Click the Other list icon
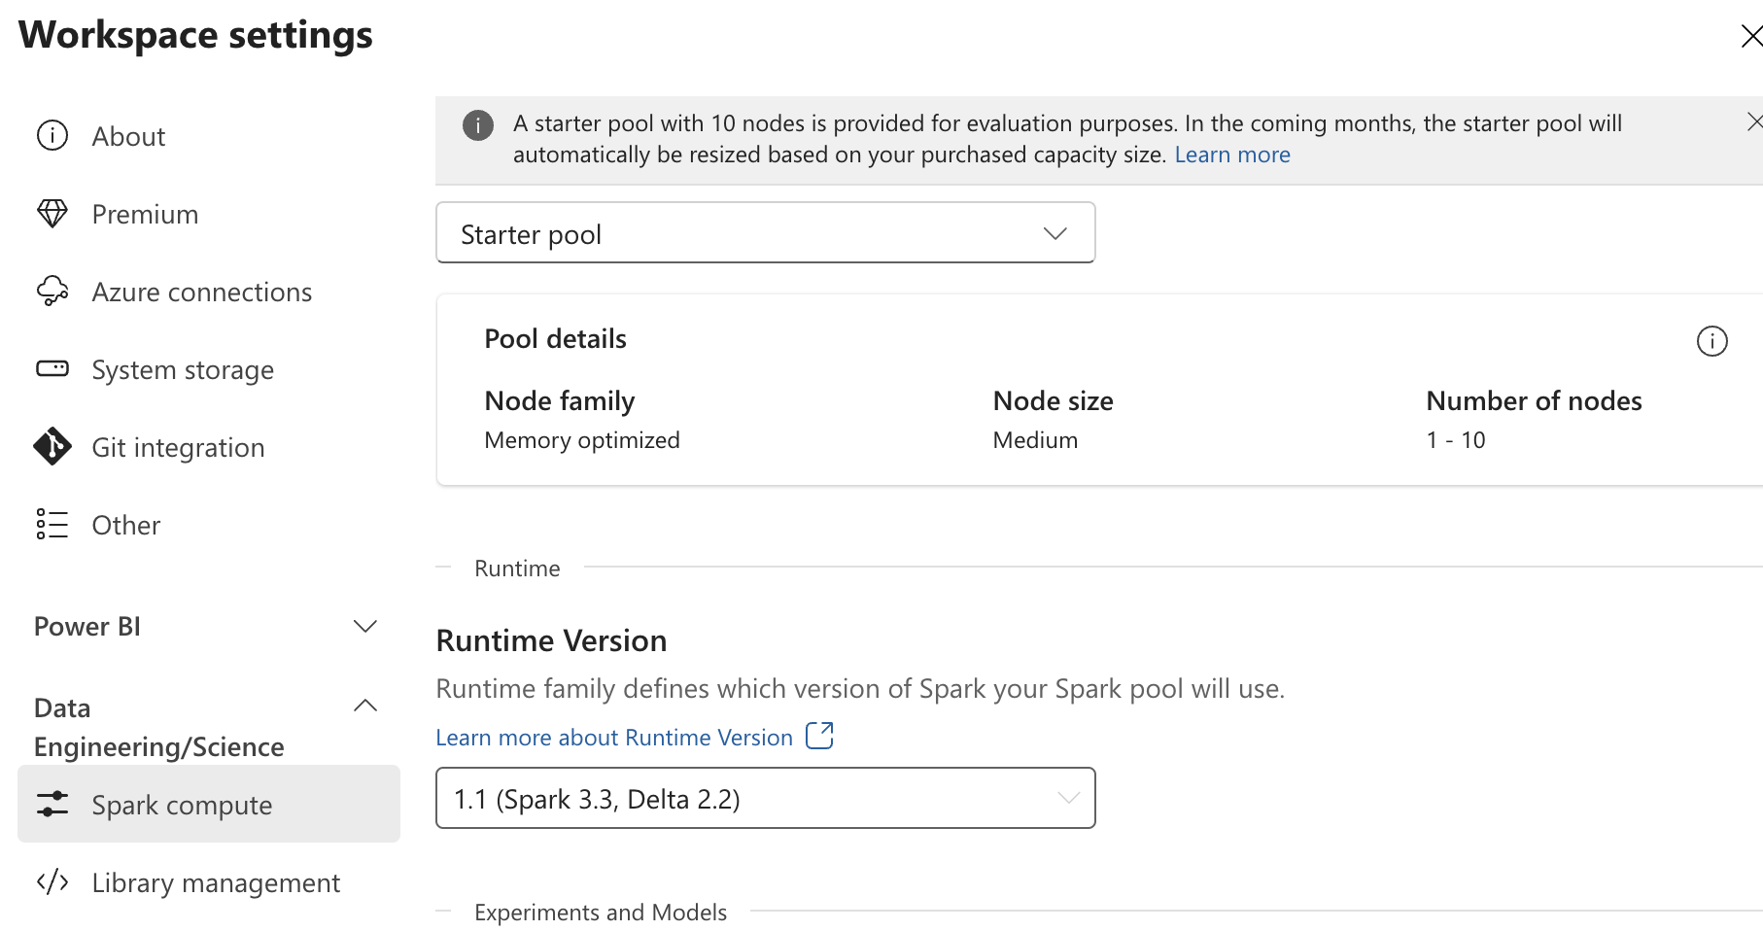The height and width of the screenshot is (931, 1763). point(52,525)
